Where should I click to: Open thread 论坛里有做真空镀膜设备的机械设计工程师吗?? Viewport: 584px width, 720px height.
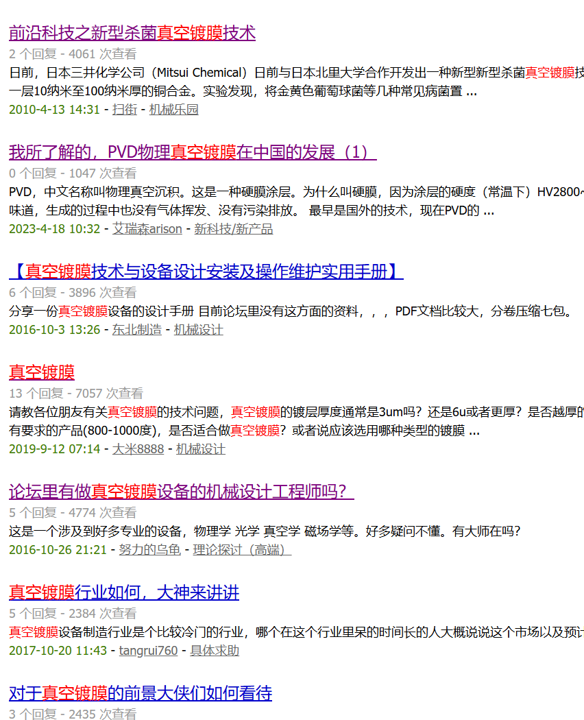pos(182,492)
